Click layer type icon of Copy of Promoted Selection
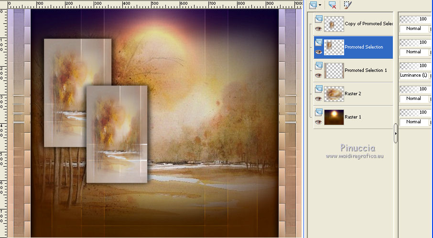 [319, 19]
